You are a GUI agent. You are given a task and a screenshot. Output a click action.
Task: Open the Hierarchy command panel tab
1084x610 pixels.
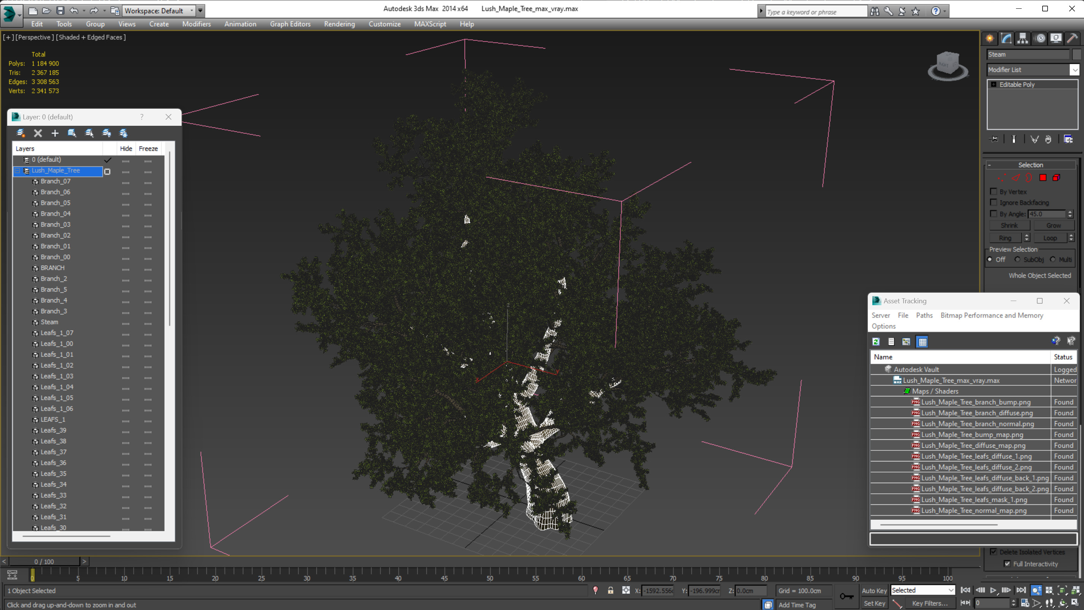coord(1022,38)
